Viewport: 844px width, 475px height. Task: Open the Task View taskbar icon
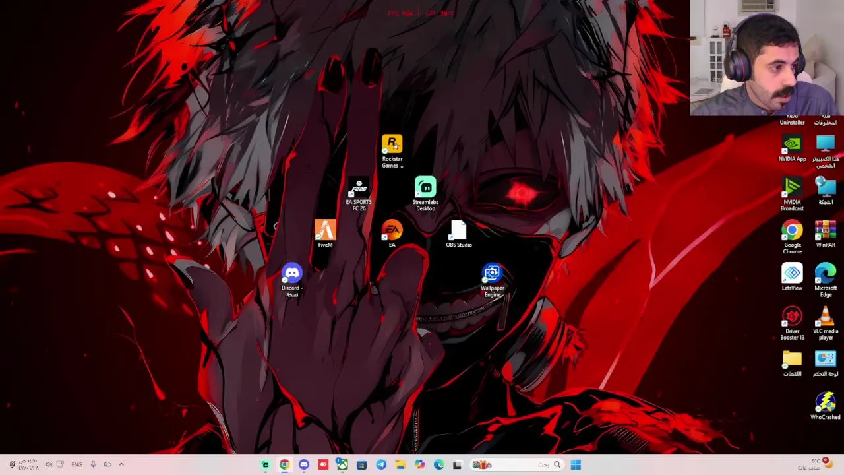pos(458,464)
